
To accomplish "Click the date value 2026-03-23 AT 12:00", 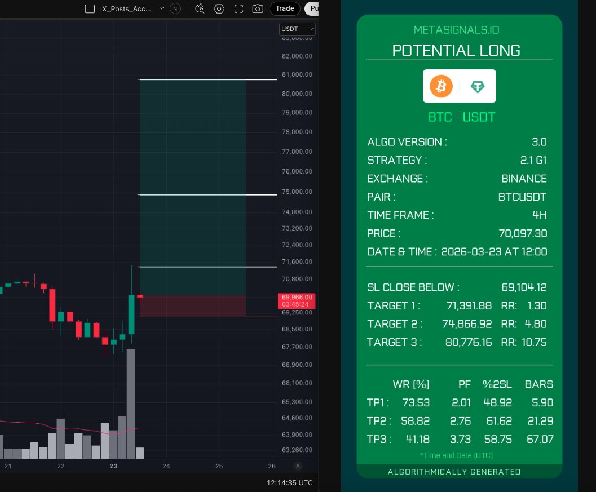I will click(x=494, y=251).
